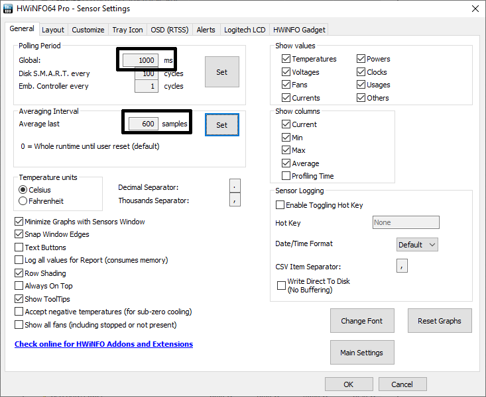The height and width of the screenshot is (397, 486).
Task: Toggle the Row Shading checkbox
Action: pyautogui.click(x=40, y=273)
